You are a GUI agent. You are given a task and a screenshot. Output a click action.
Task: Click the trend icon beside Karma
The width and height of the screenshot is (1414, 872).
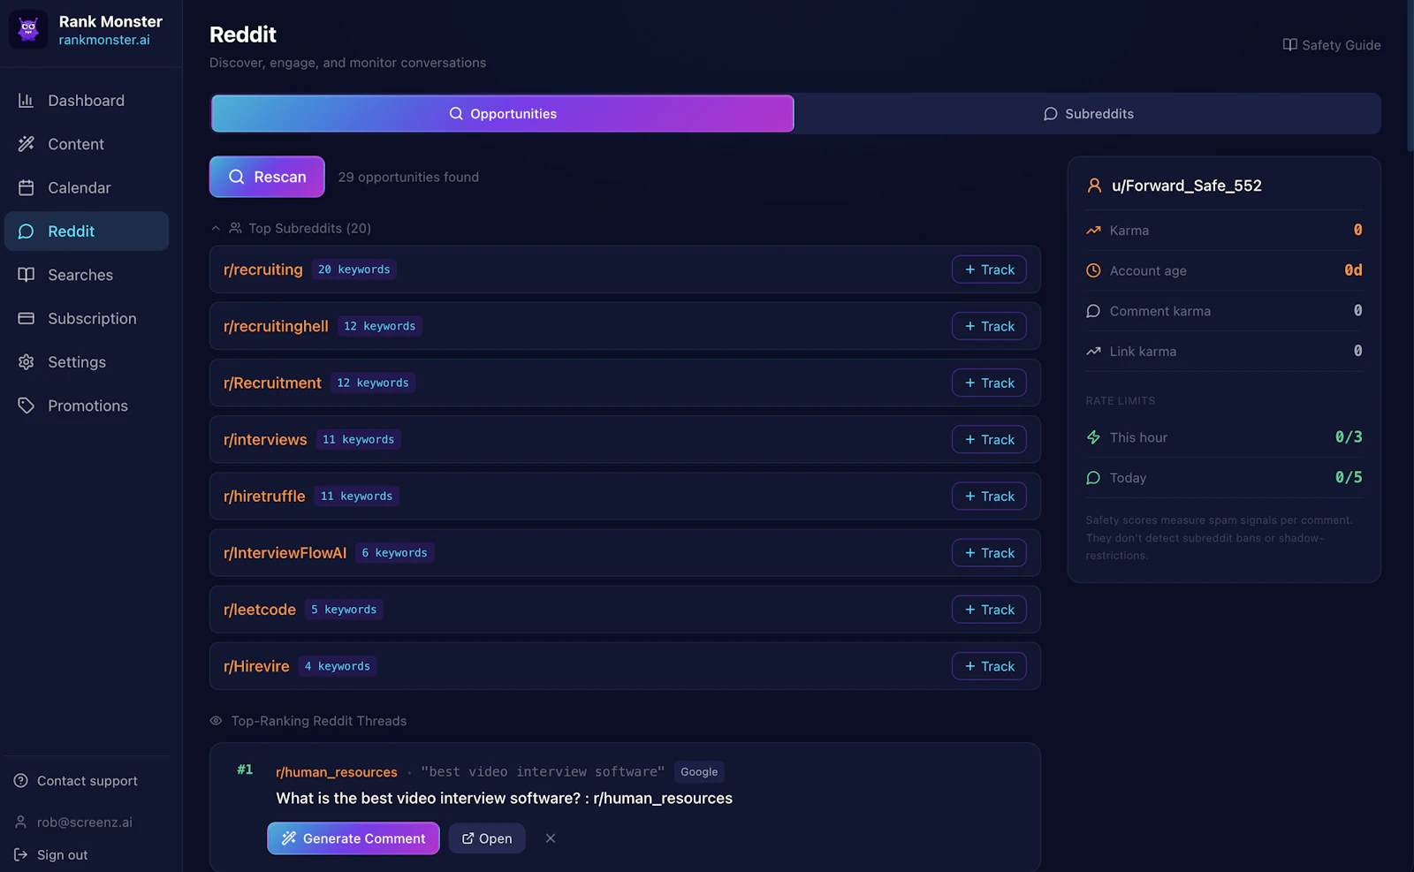1093,231
